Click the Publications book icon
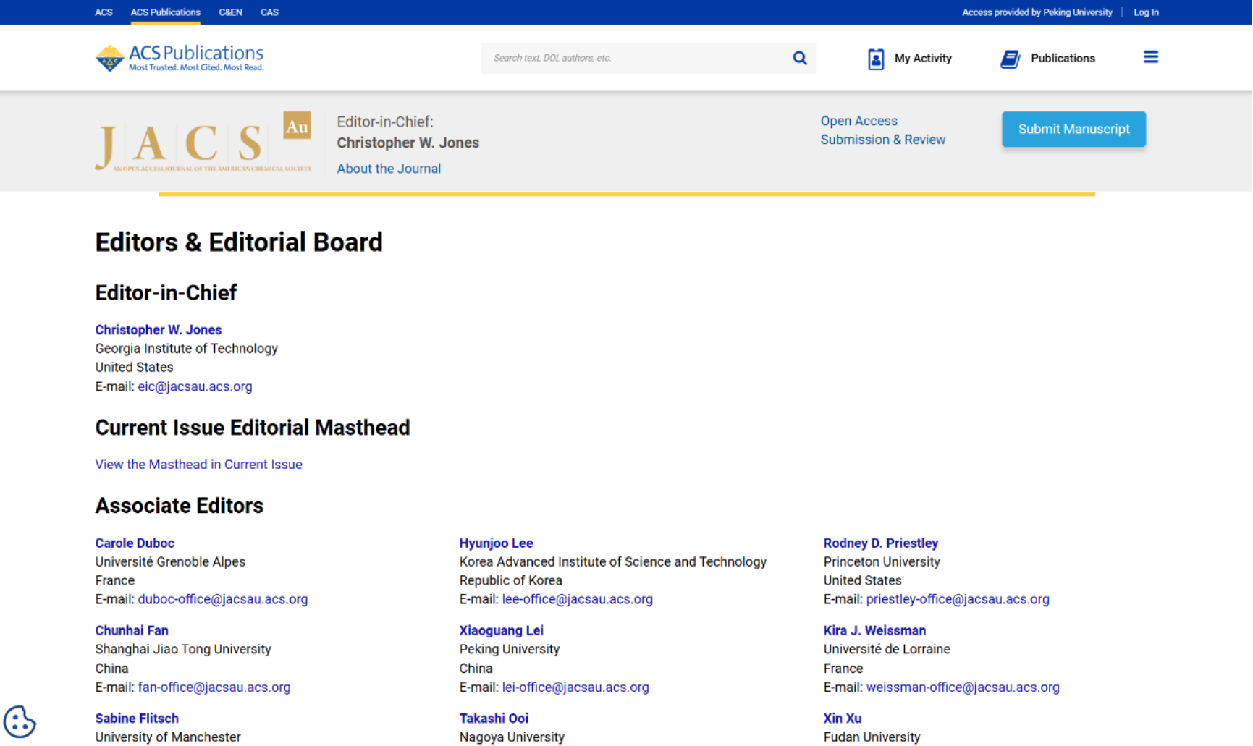The width and height of the screenshot is (1253, 746). 1010,59
